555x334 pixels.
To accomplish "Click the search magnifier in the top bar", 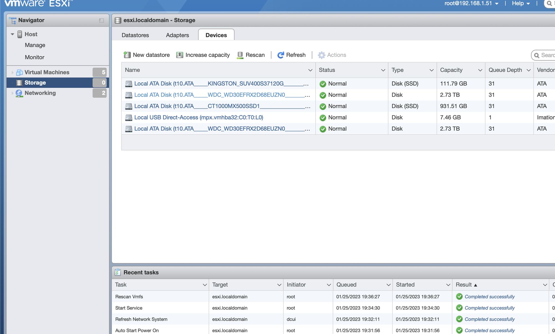I will click(x=549, y=4).
